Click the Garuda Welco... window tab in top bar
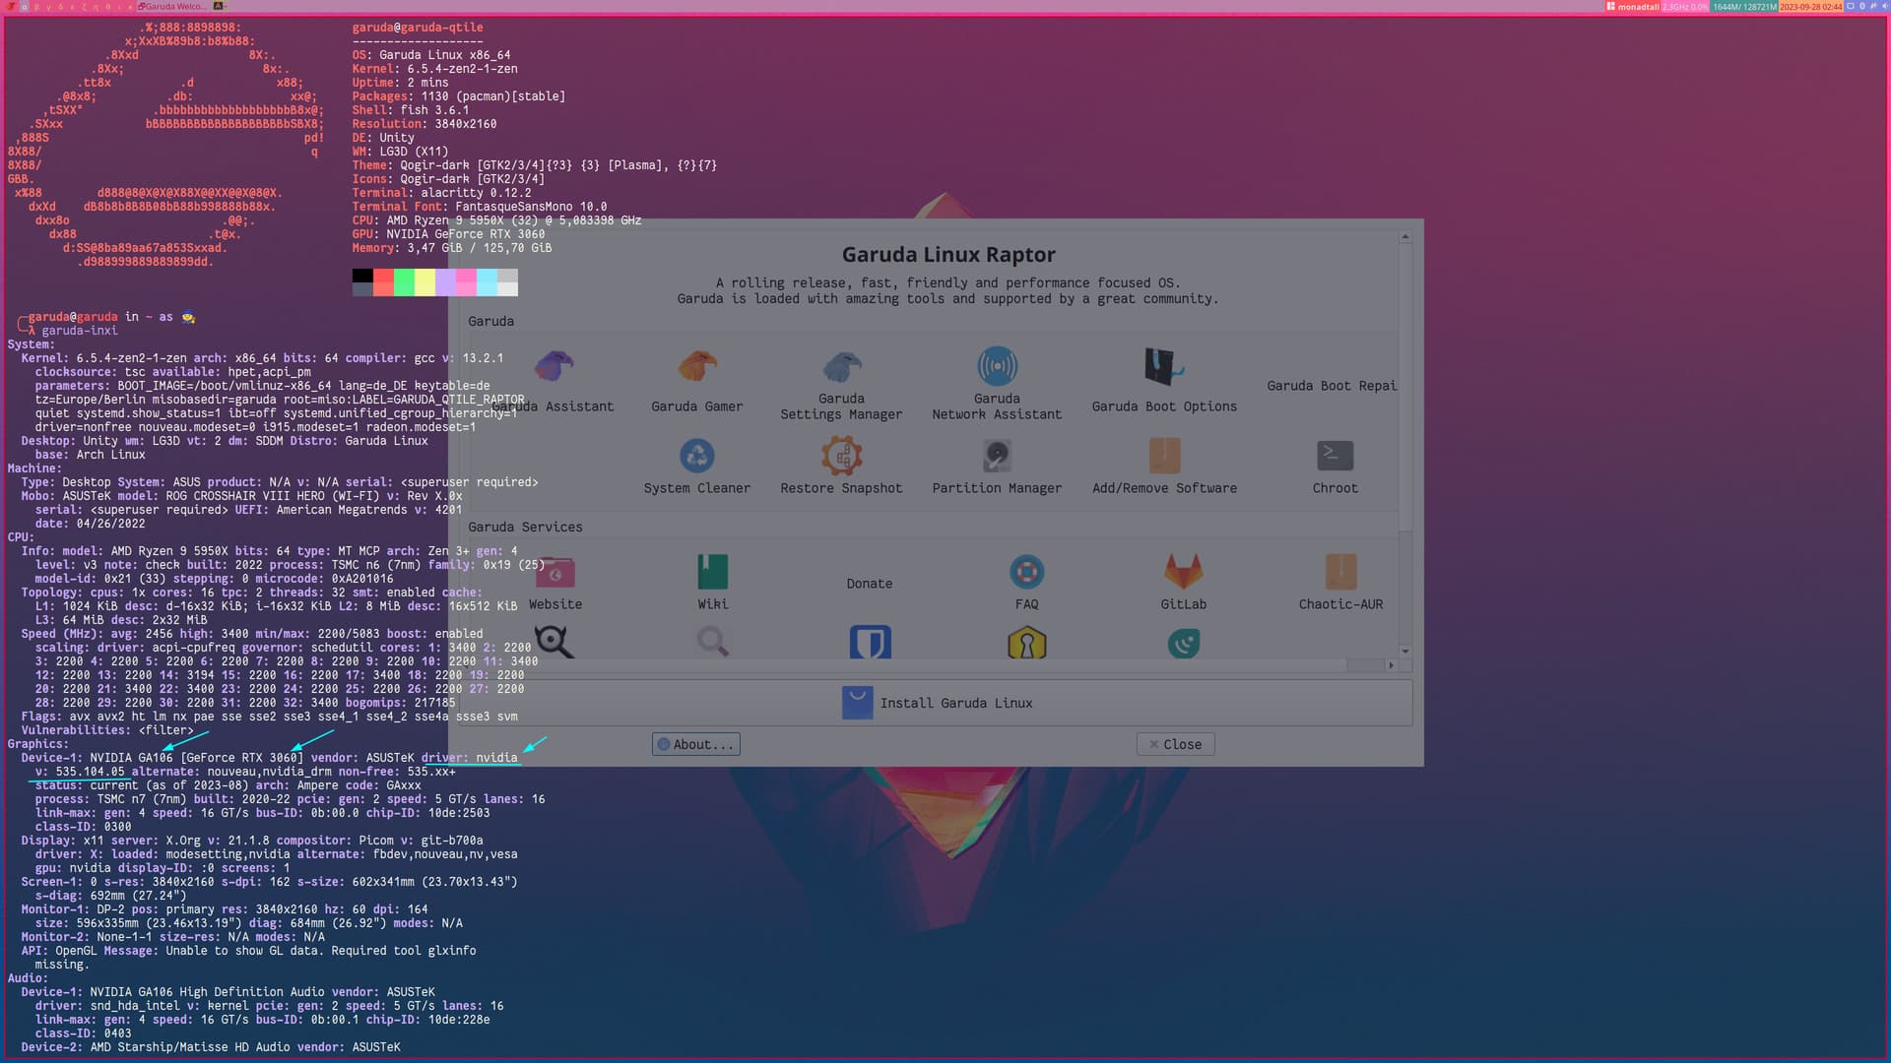Image resolution: width=1891 pixels, height=1063 pixels. point(171,6)
